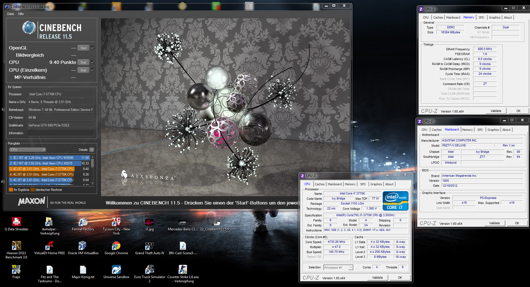Open the CPU ranking dropdown in Rangliste
Viewport: 530px width, 287px height.
point(27,150)
